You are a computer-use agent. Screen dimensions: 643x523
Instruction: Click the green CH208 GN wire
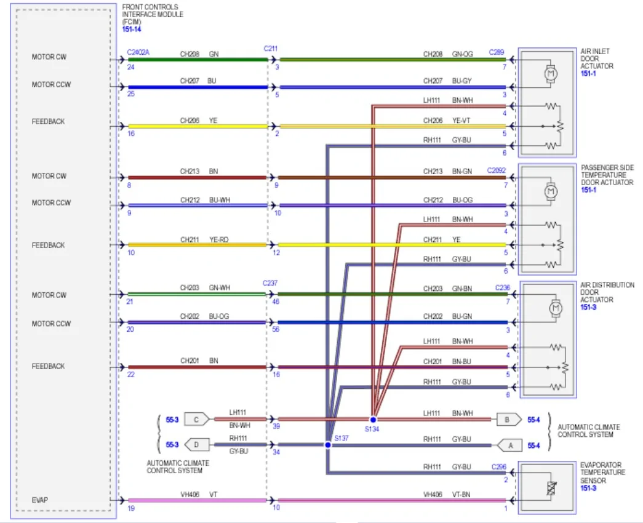[x=198, y=60]
